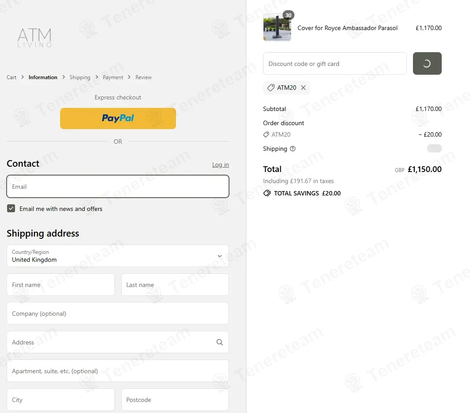Open the Country/Region dropdown

[x=118, y=256]
